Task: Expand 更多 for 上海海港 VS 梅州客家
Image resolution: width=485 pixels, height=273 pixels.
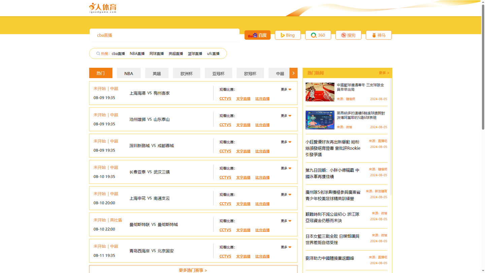Action: click(286, 89)
